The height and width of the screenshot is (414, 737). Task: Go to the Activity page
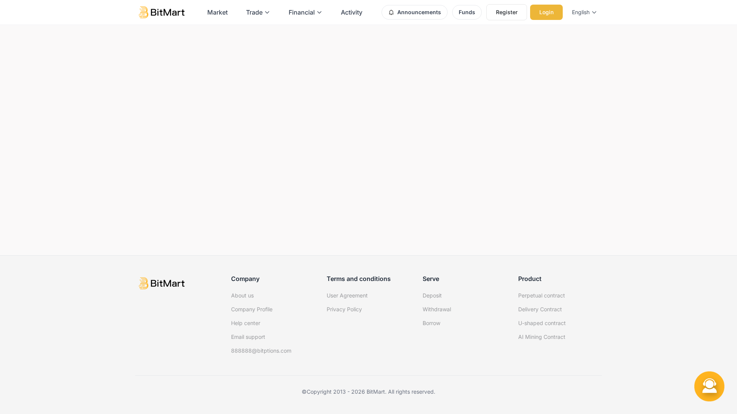click(x=352, y=12)
